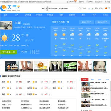This screenshot has width=111, height=111.
Task: Click the city search input field
Action: [63, 8]
